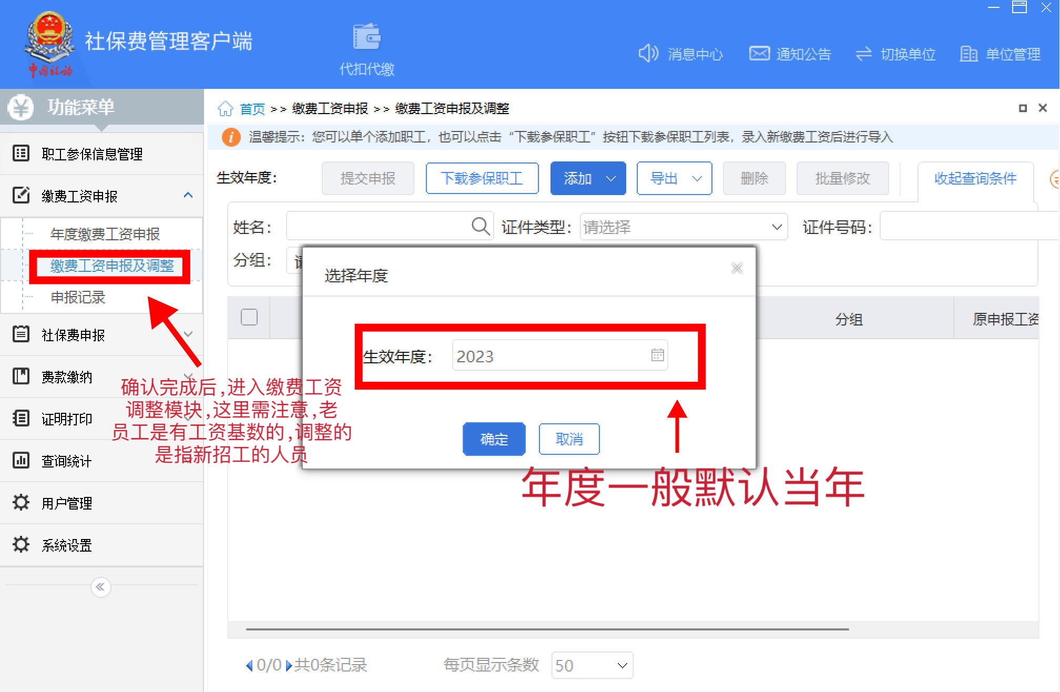Collapse sidebar with double-arrow button
Image resolution: width=1060 pixels, height=692 pixels.
click(x=100, y=587)
